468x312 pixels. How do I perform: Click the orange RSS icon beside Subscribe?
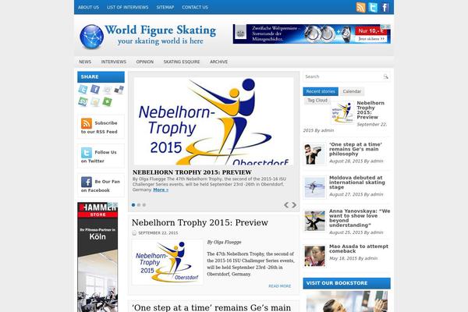pos(87,123)
